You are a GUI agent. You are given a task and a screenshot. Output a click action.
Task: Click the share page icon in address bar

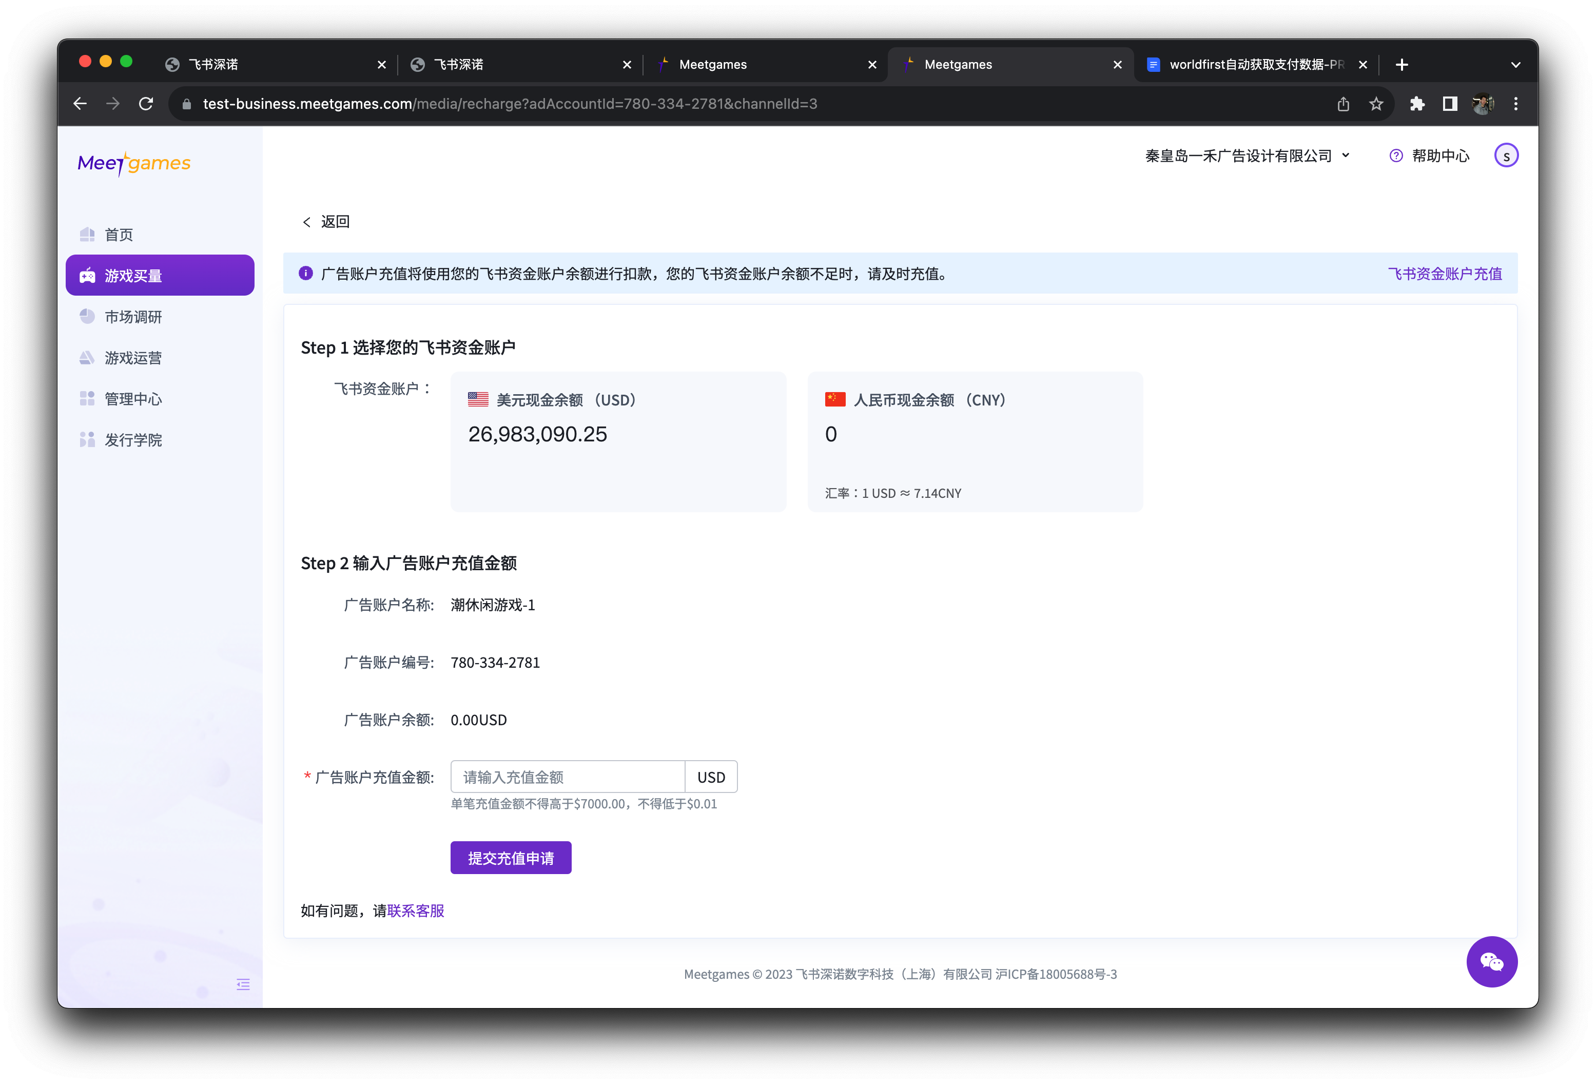coord(1344,104)
